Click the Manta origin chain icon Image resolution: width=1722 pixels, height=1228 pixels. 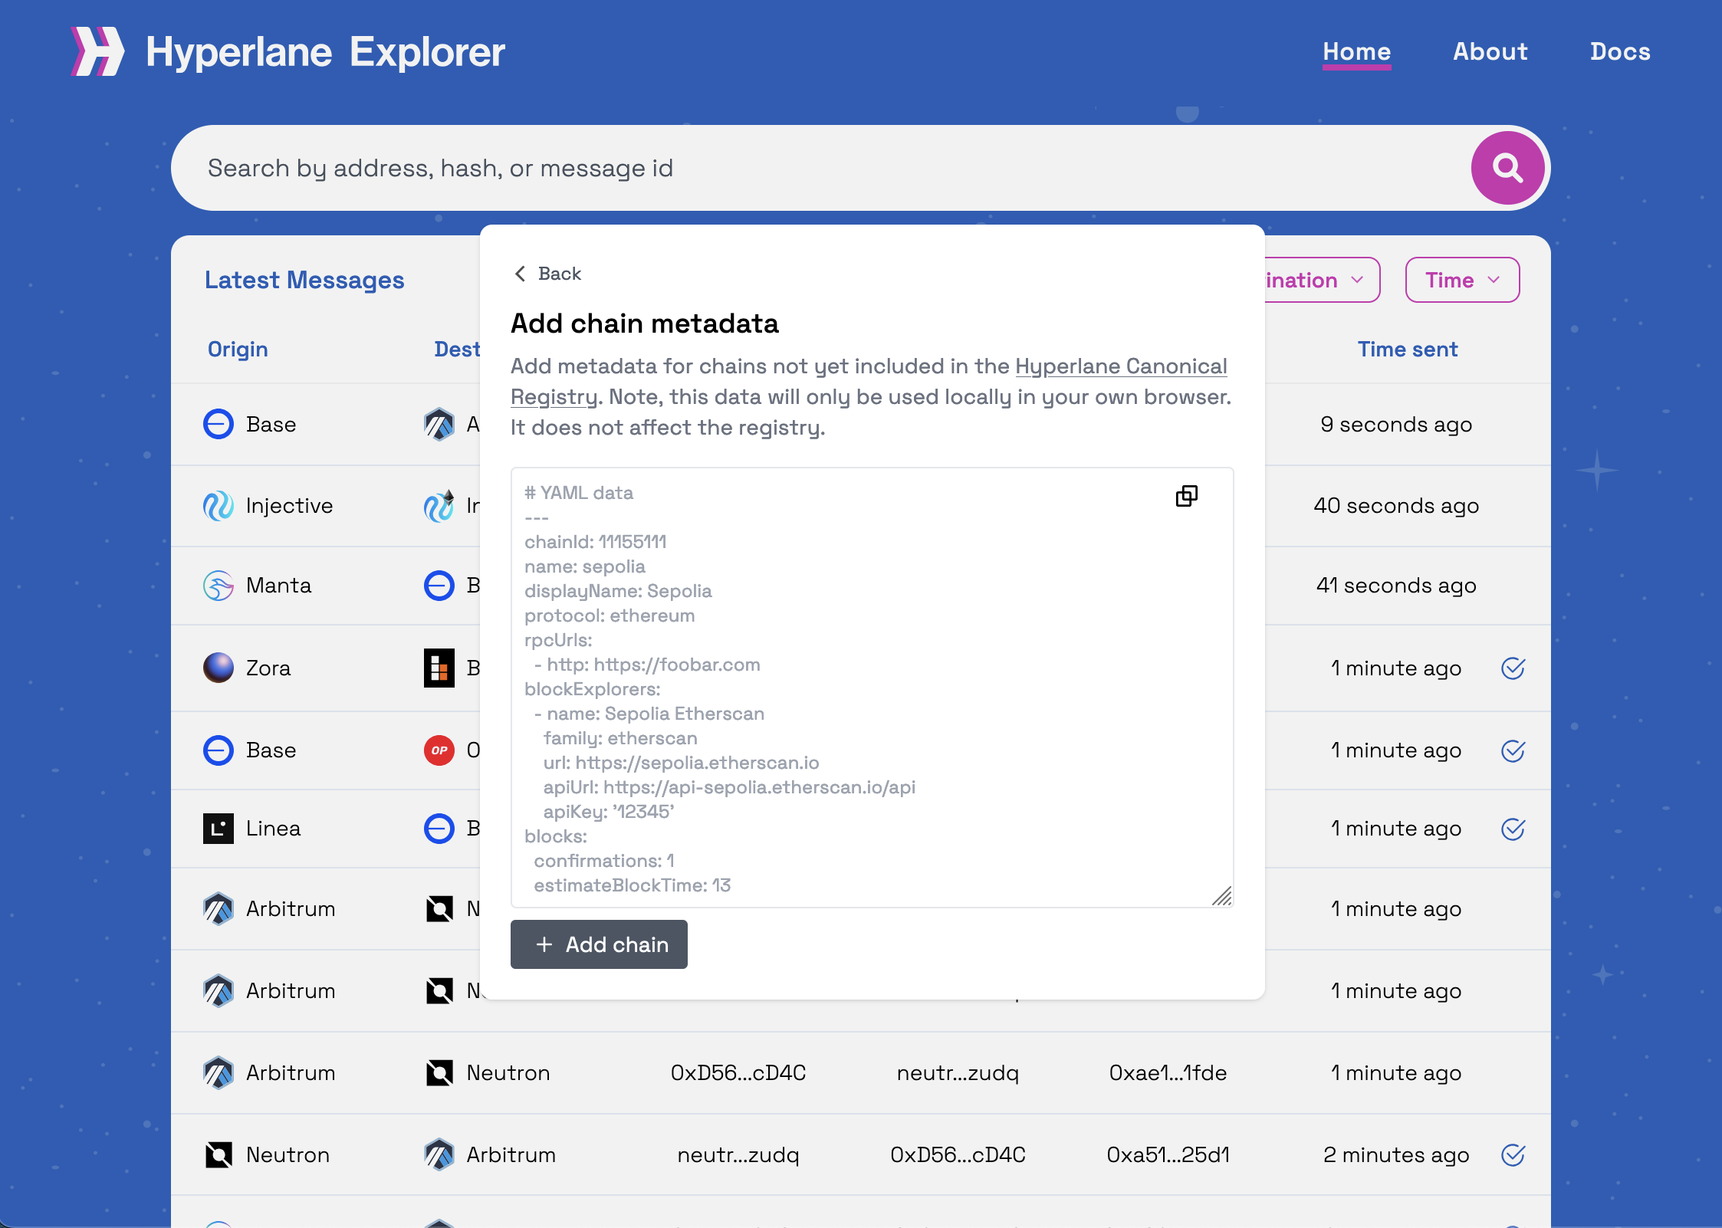tap(219, 586)
